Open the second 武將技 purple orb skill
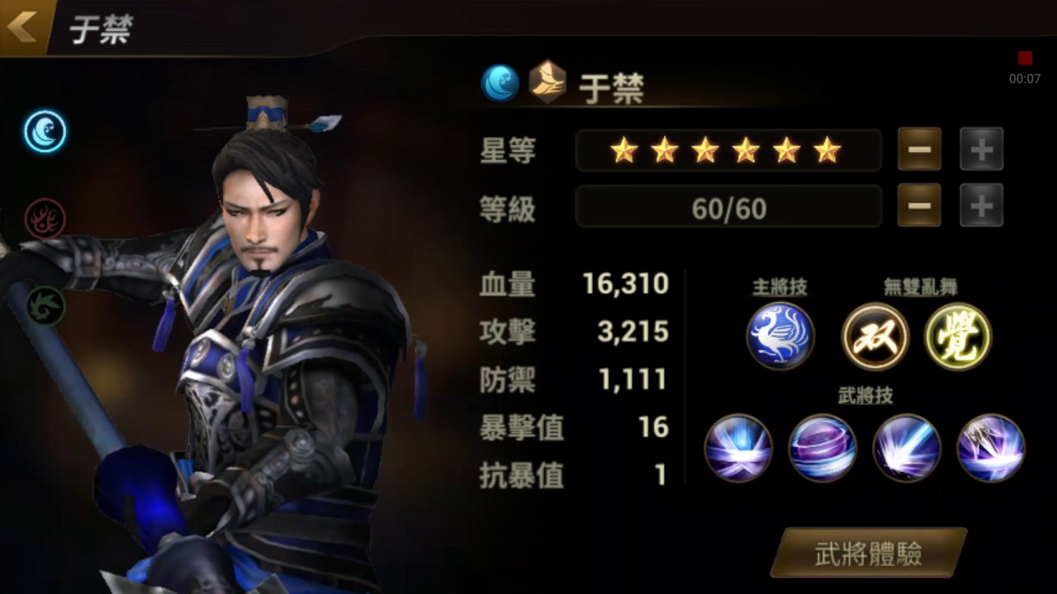The height and width of the screenshot is (594, 1057). click(822, 448)
